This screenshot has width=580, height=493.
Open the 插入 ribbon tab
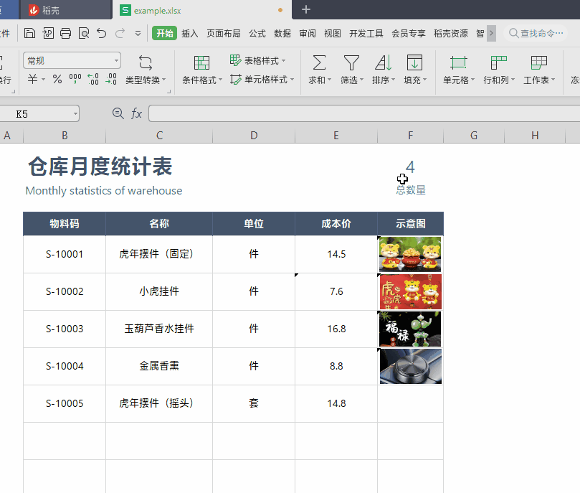[x=190, y=33]
